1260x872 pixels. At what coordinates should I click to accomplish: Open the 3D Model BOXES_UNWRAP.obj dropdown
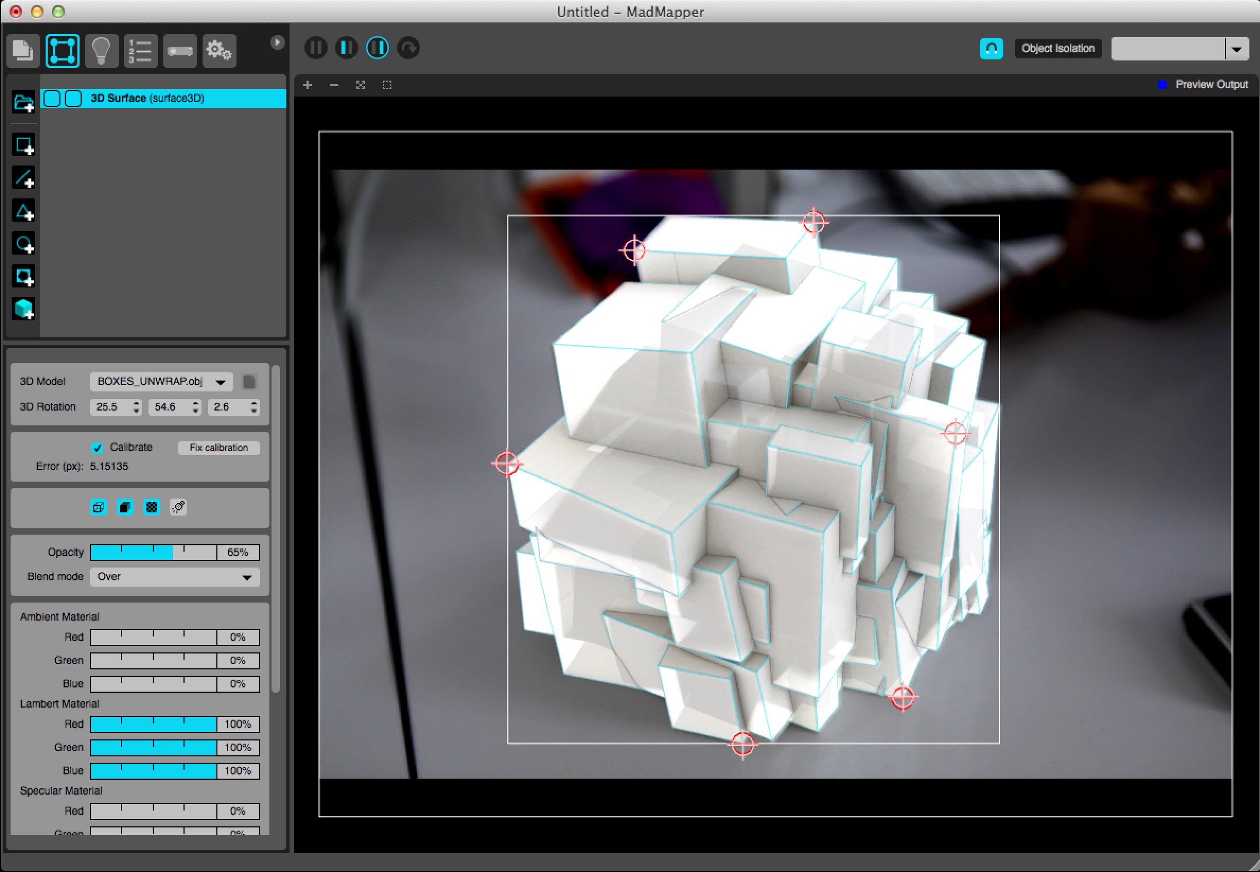tap(161, 382)
